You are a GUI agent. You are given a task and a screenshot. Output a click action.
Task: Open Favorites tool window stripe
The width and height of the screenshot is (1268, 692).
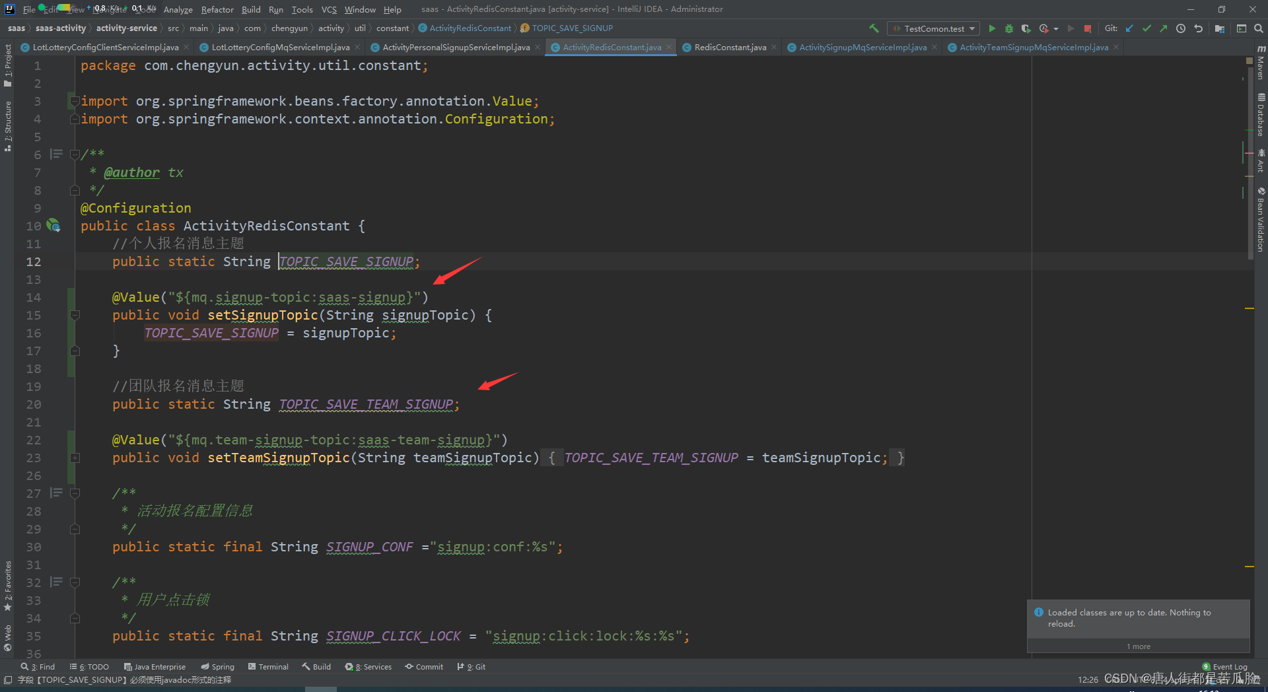coord(7,586)
